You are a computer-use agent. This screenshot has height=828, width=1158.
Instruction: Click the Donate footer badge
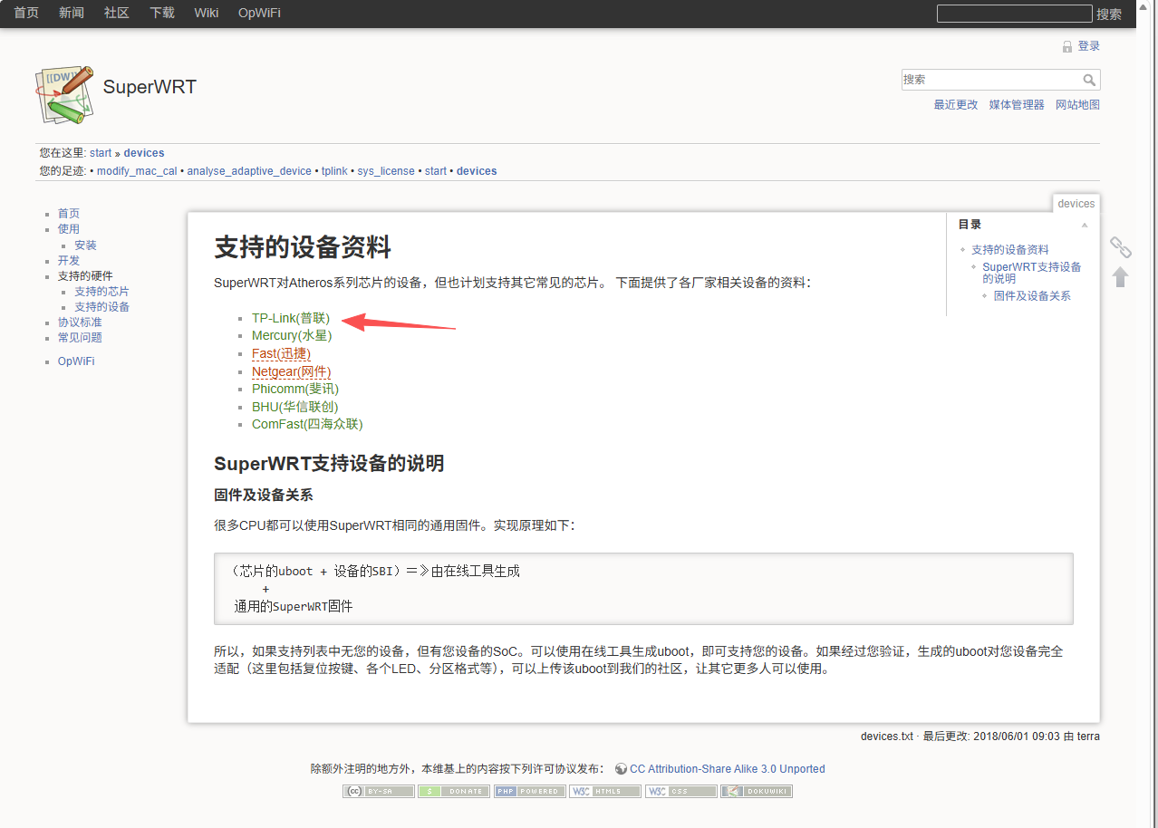(x=454, y=791)
